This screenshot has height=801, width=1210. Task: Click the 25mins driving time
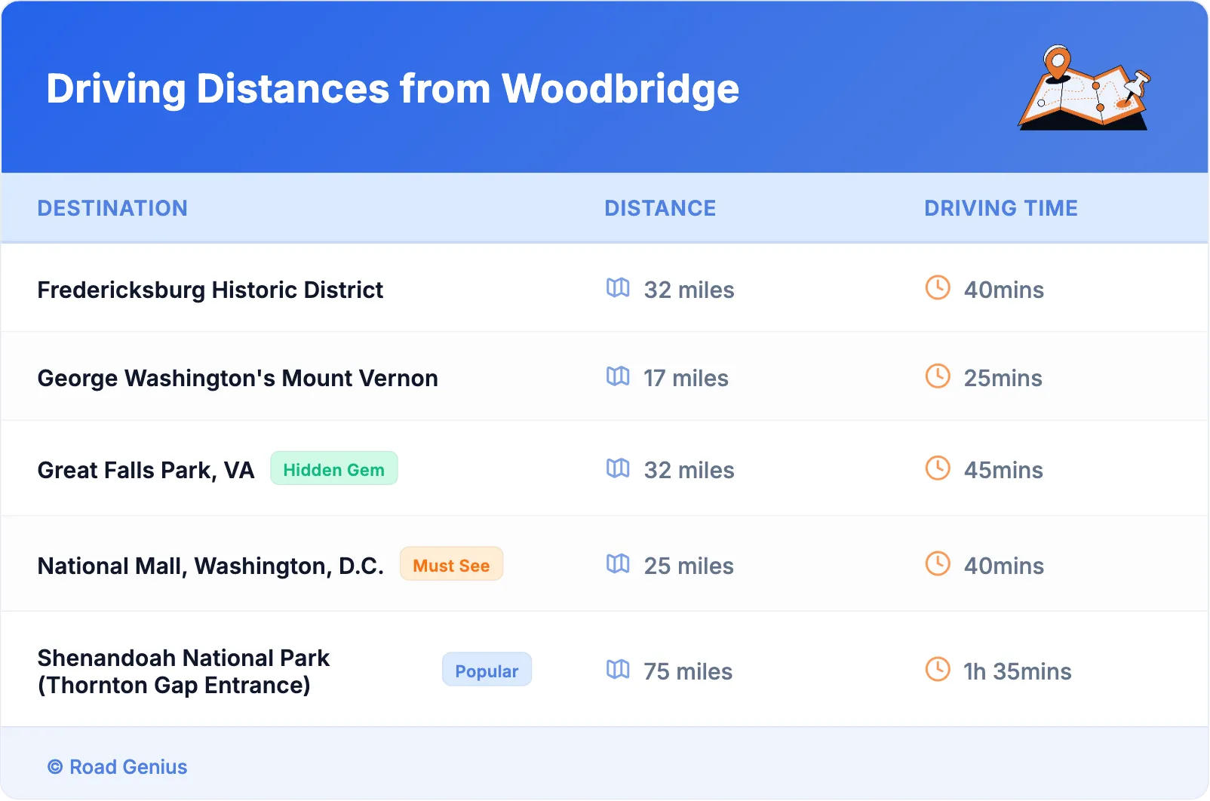(x=1003, y=379)
